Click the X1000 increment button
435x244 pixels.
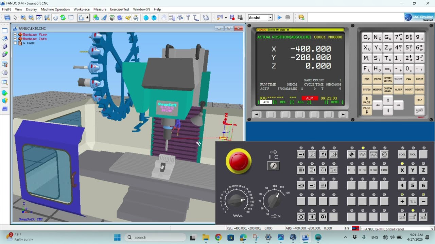click(x=384, y=170)
